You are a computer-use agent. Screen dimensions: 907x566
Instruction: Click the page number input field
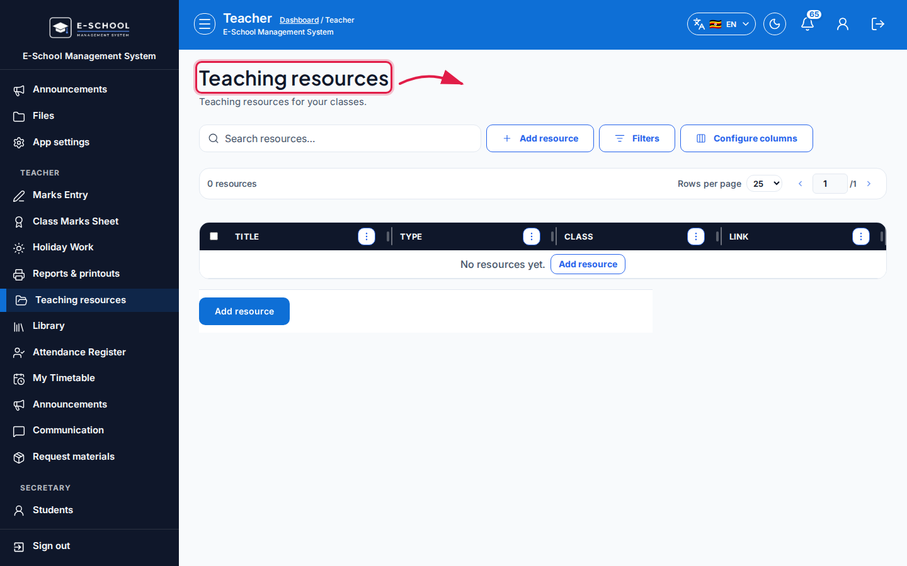tap(830, 184)
